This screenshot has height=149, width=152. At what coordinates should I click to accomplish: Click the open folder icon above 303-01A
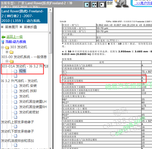[12, 61]
